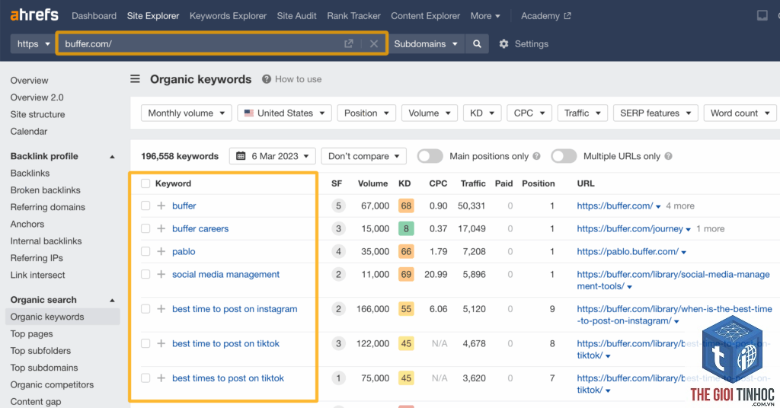780x408 pixels.
Task: Go to Keywords Explorer
Action: (x=228, y=16)
